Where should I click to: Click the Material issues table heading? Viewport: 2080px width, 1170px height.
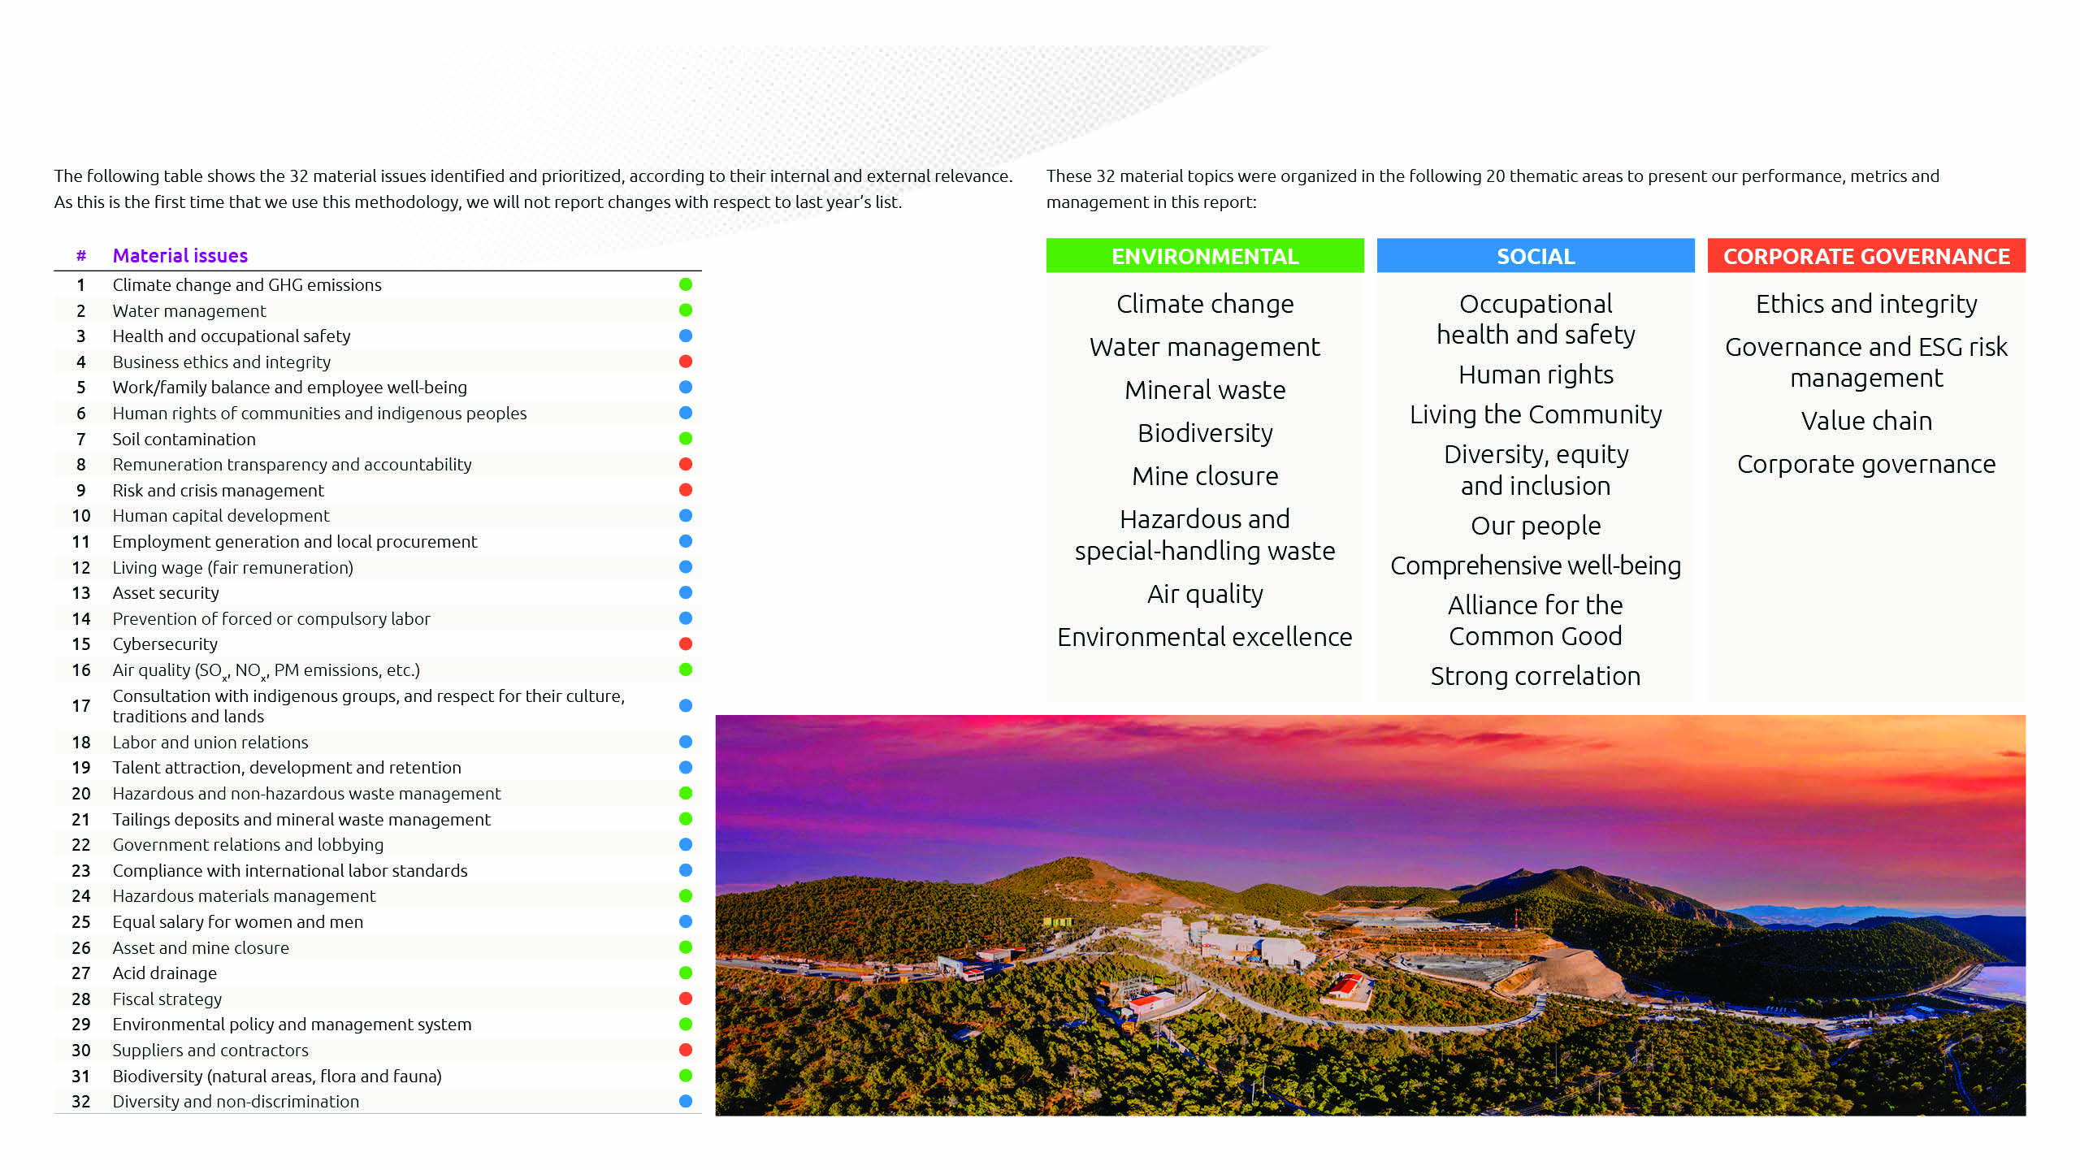pyautogui.click(x=180, y=256)
